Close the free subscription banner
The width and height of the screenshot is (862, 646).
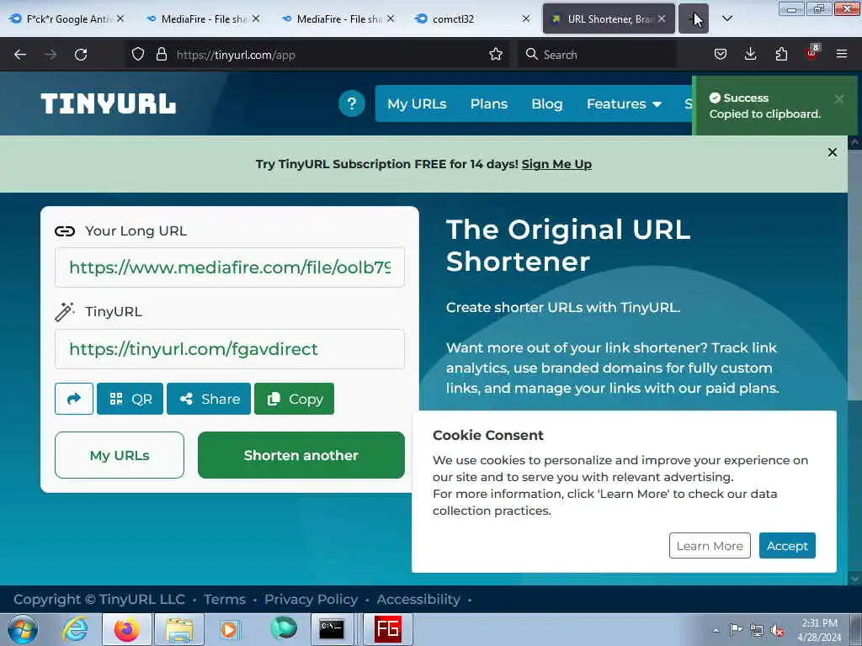click(833, 152)
